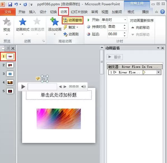Play the audio clip with the play button

(x=23, y=87)
